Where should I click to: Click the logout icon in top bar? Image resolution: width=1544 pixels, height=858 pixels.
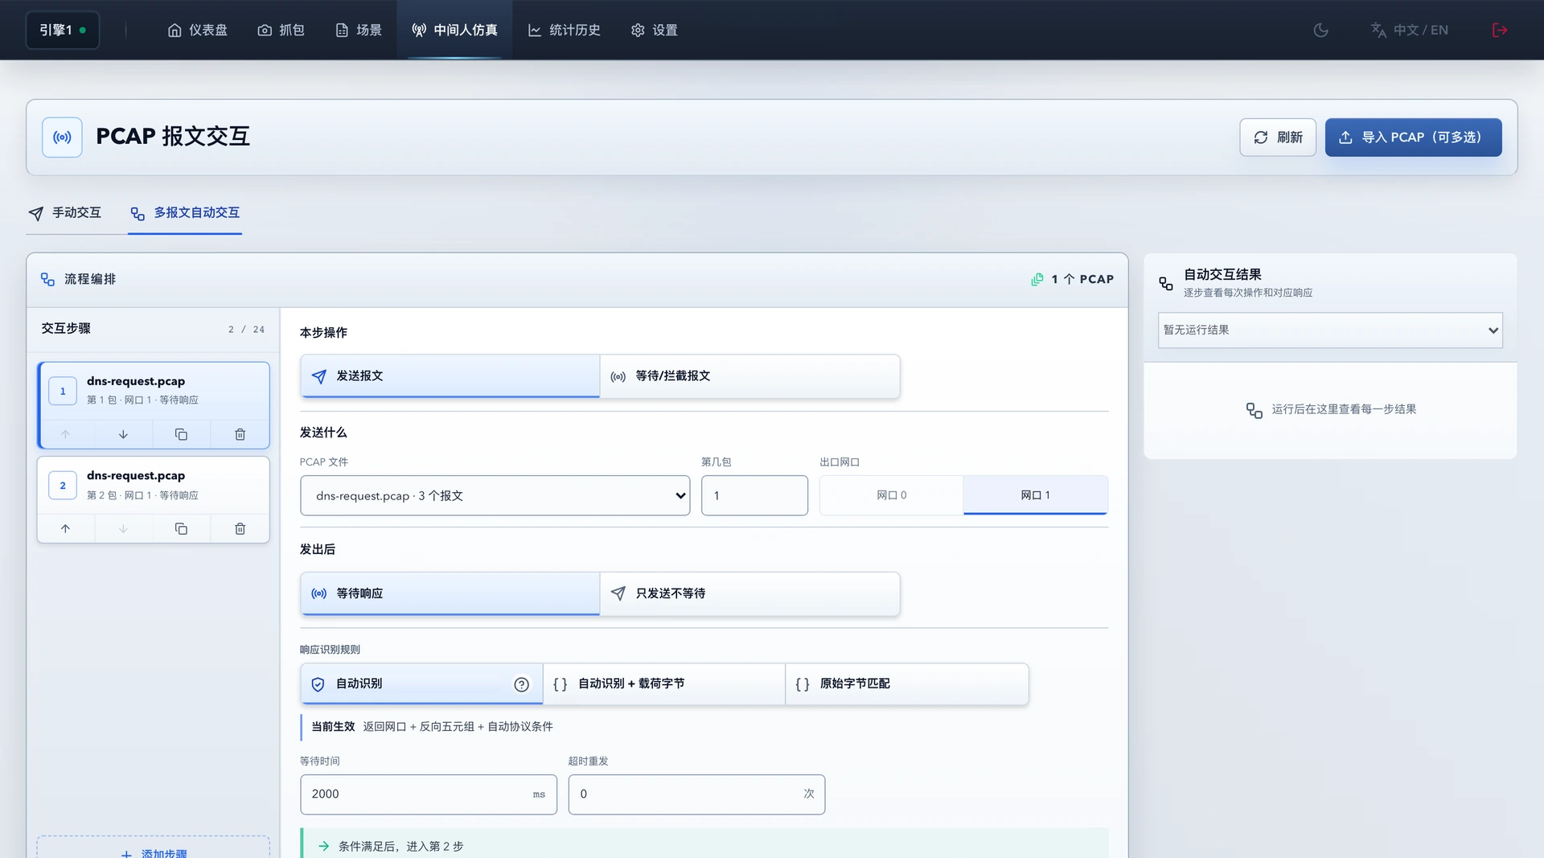pyautogui.click(x=1500, y=30)
